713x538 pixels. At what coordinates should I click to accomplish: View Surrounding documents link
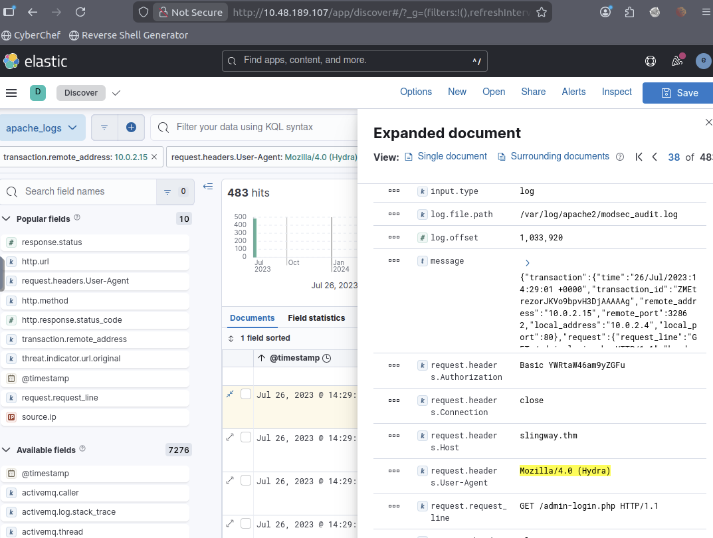[560, 156]
